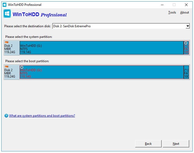
Task: Click 'Please select the system partition:' label
Action: (29, 37)
